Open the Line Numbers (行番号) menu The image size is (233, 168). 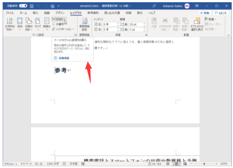(x=58, y=24)
